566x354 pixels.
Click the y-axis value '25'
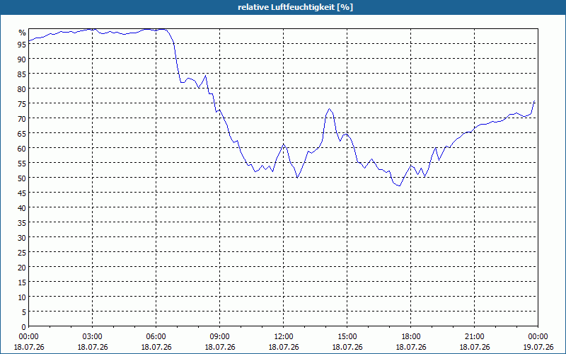point(22,252)
